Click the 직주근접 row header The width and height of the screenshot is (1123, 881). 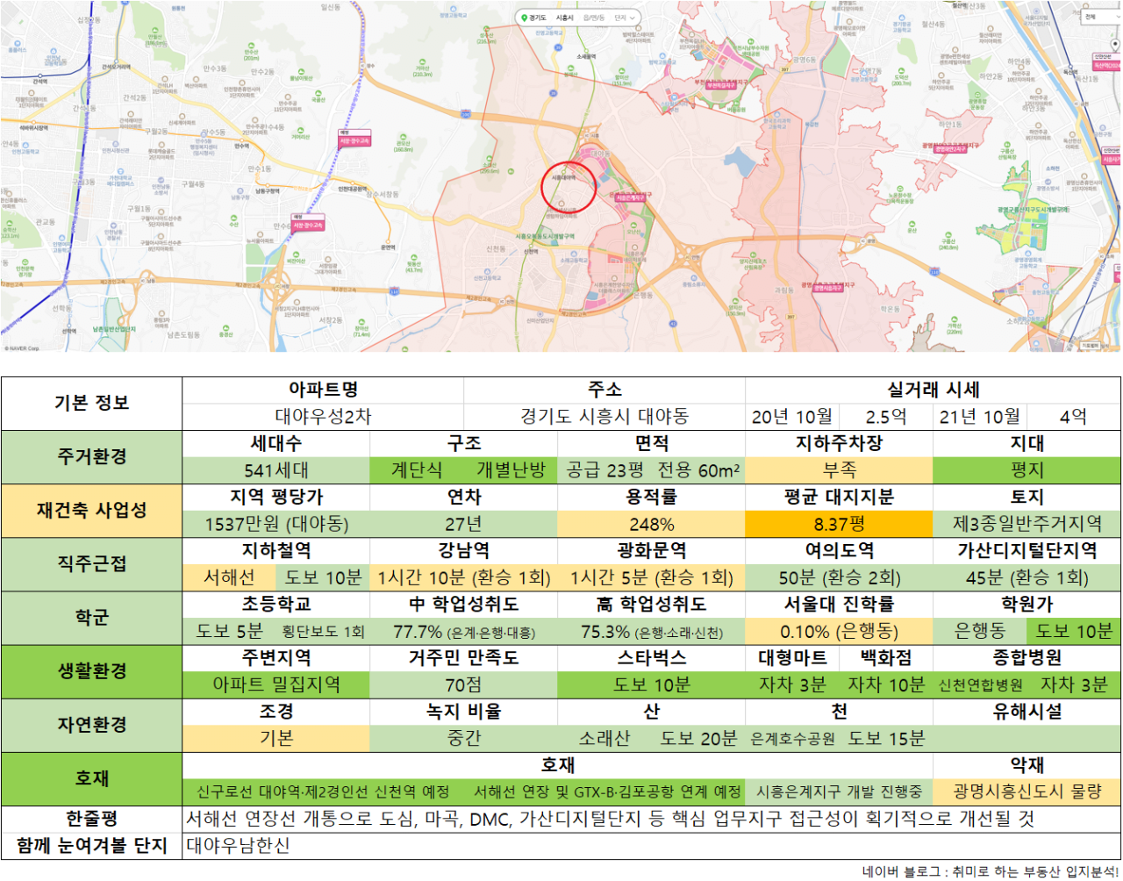91,564
